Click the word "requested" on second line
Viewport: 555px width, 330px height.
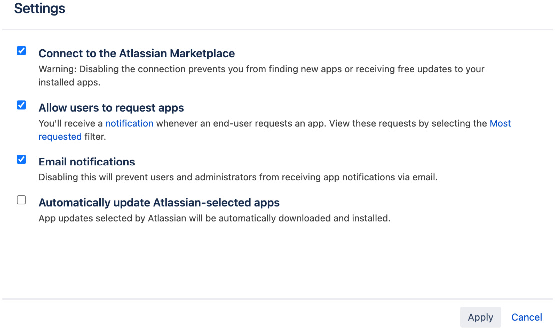point(60,136)
